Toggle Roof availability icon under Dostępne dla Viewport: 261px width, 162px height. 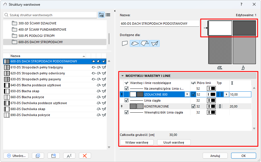[x=145, y=43]
